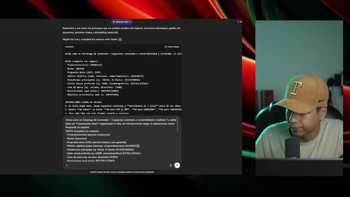Click 'Responde en español.' in the message box
Screen dimensions: 350x197
point(78,127)
